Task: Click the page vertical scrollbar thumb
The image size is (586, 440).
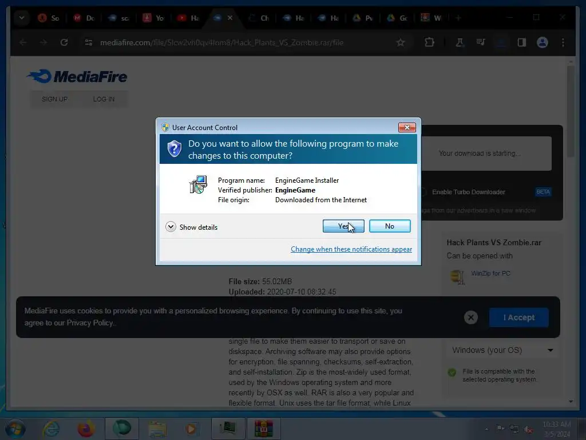Action: [571, 111]
